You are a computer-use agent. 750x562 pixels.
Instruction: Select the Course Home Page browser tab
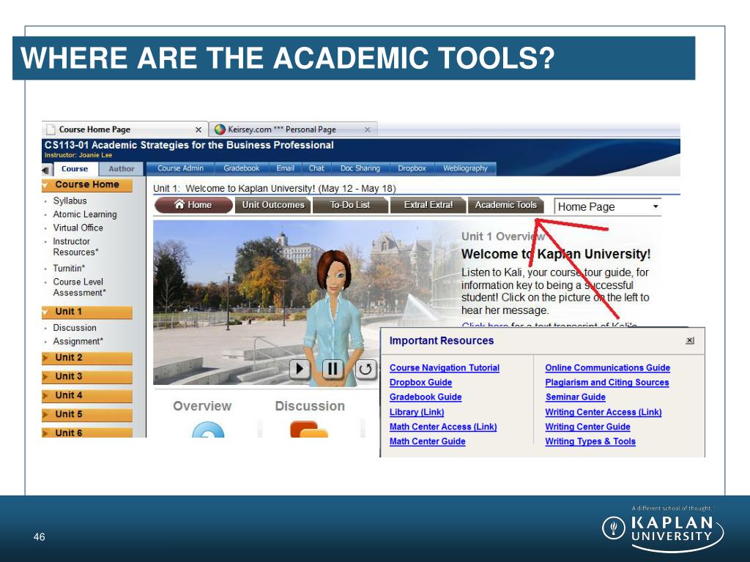pyautogui.click(x=125, y=130)
